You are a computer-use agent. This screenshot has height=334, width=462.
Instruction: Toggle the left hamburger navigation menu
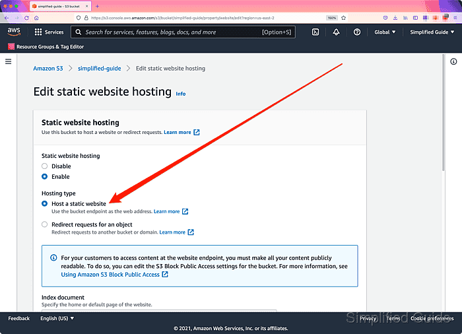[8, 61]
